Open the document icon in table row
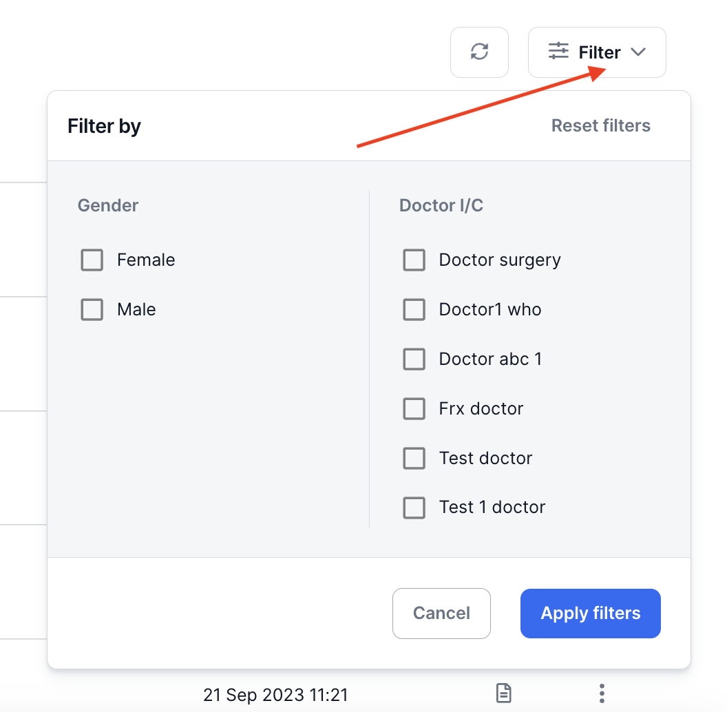The height and width of the screenshot is (712, 727). (x=504, y=693)
